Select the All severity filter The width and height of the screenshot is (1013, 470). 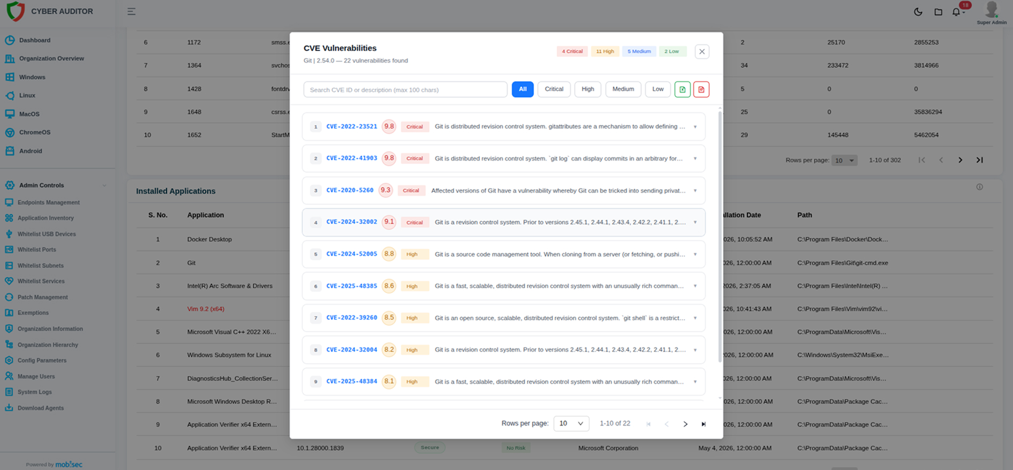(x=523, y=89)
